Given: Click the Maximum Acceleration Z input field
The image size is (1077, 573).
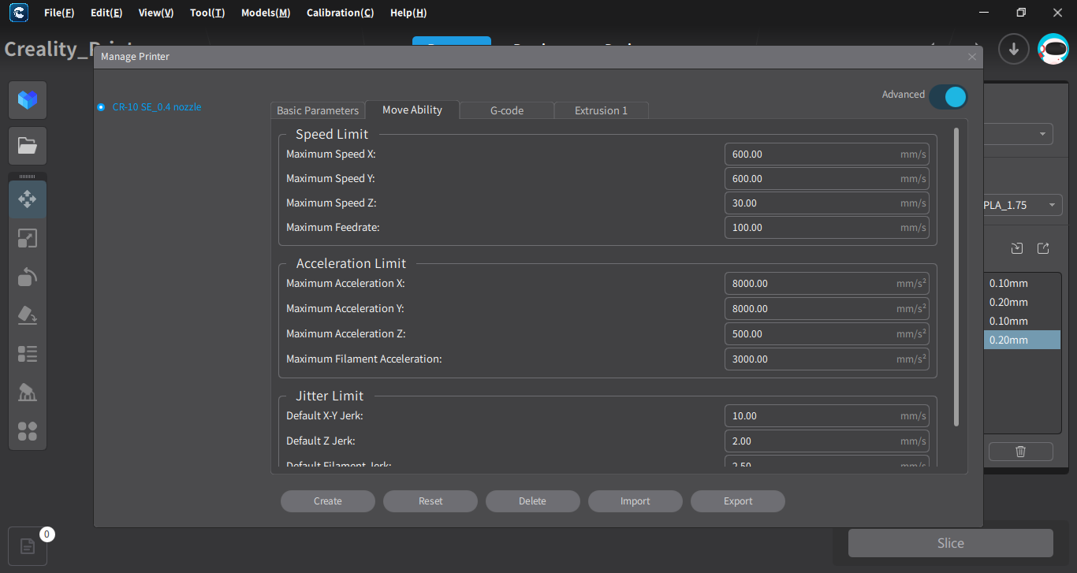Looking at the screenshot, I should pyautogui.click(x=827, y=334).
